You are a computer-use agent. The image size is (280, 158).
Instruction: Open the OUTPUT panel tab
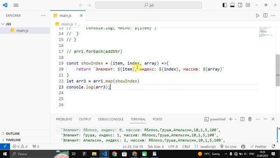click(85, 119)
